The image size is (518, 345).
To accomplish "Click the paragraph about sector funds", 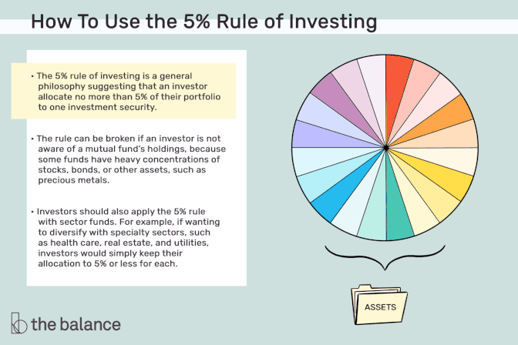I will pos(125,237).
